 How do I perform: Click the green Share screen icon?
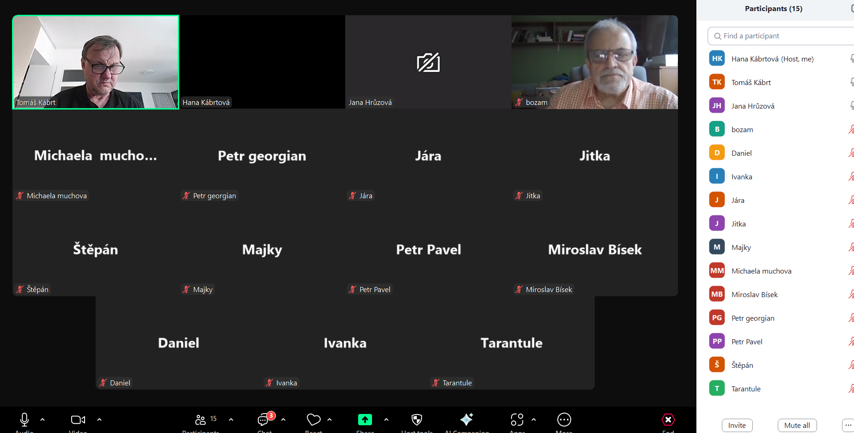pyautogui.click(x=365, y=420)
